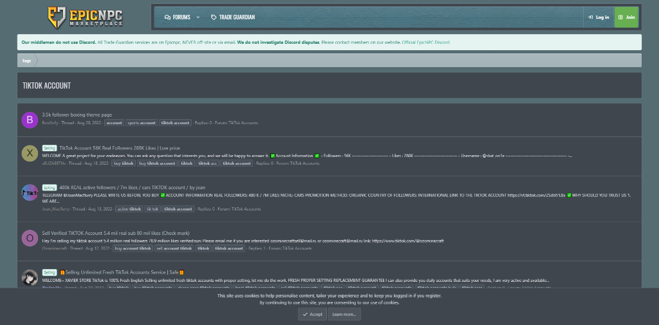Click Selling label on Unlimited Fresh TikTok thread
The image size is (659, 325).
tap(49, 272)
